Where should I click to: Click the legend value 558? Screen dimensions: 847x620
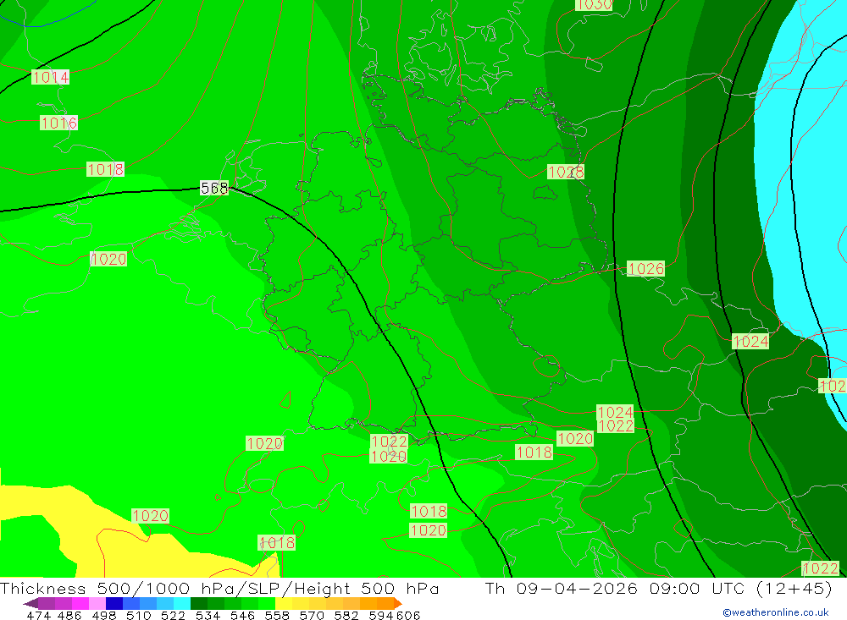[277, 615]
